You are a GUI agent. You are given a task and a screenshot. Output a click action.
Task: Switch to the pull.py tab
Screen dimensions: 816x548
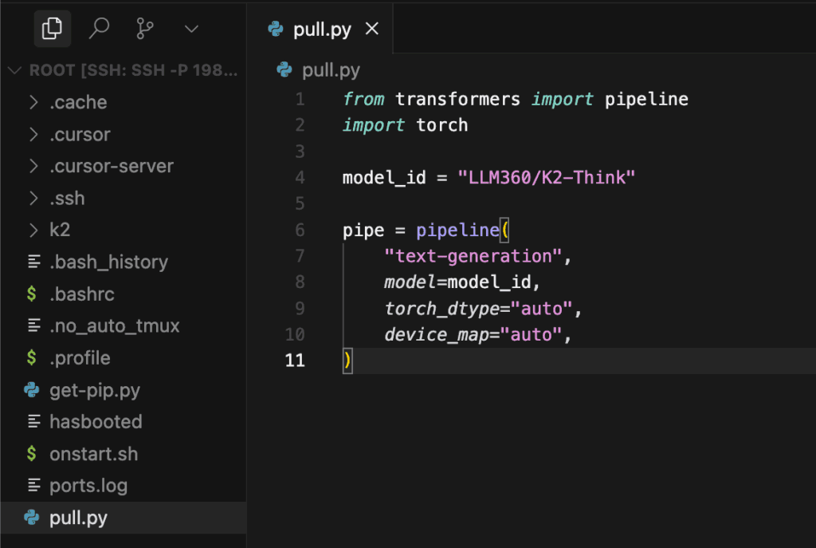pyautogui.click(x=320, y=30)
